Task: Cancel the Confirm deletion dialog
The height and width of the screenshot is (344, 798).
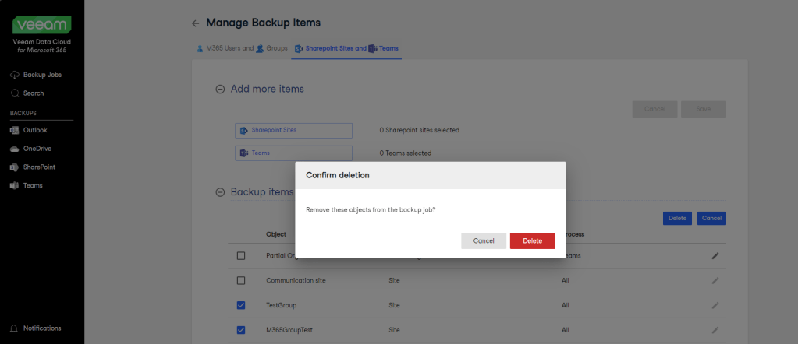Action: point(484,241)
